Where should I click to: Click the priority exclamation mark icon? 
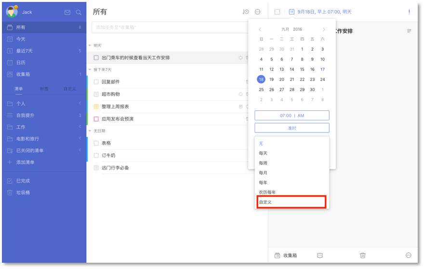[409, 12]
